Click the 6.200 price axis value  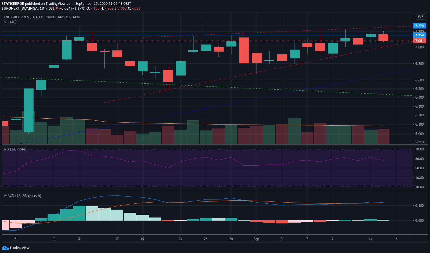[419, 115]
